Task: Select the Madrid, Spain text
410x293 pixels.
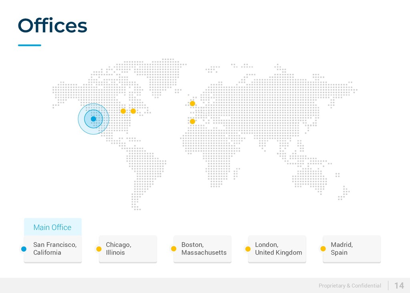Action: tap(342, 249)
